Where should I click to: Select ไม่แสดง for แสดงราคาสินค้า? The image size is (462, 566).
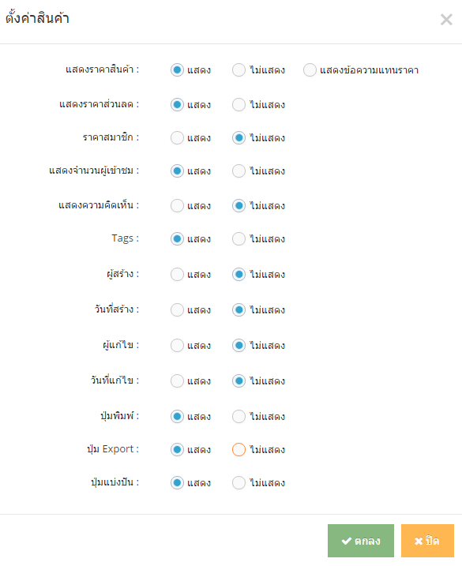coord(239,70)
